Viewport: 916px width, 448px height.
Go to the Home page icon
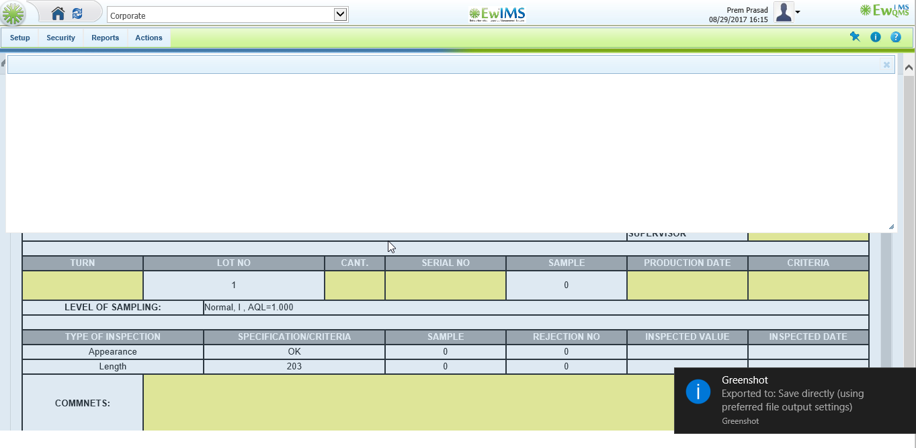tap(58, 13)
